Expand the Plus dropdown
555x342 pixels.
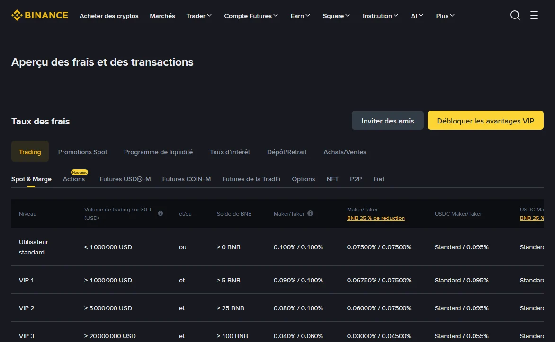point(445,16)
